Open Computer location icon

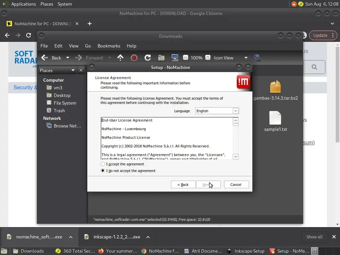tap(175, 58)
